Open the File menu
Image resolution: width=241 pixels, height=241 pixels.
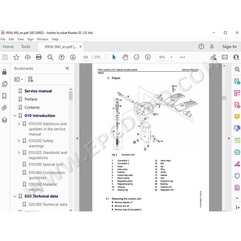pos(3,39)
